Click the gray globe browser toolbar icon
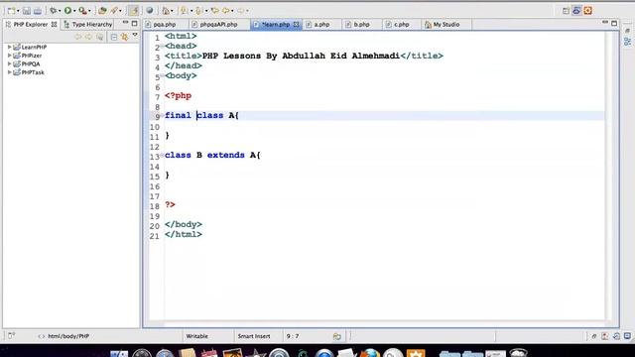 [150, 11]
